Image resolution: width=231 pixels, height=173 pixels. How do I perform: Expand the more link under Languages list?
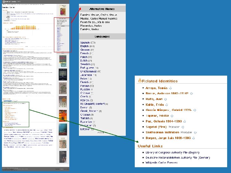(101, 133)
